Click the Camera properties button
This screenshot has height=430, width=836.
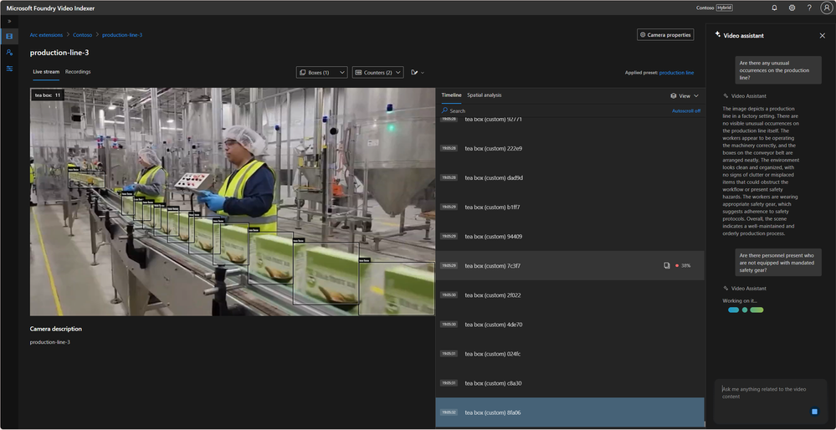664,35
